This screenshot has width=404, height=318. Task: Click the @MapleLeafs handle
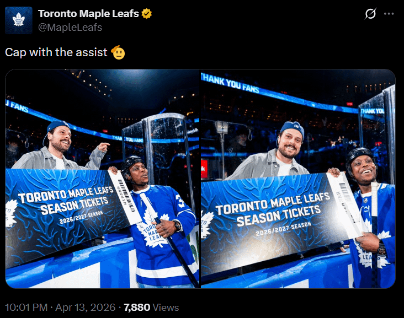70,27
